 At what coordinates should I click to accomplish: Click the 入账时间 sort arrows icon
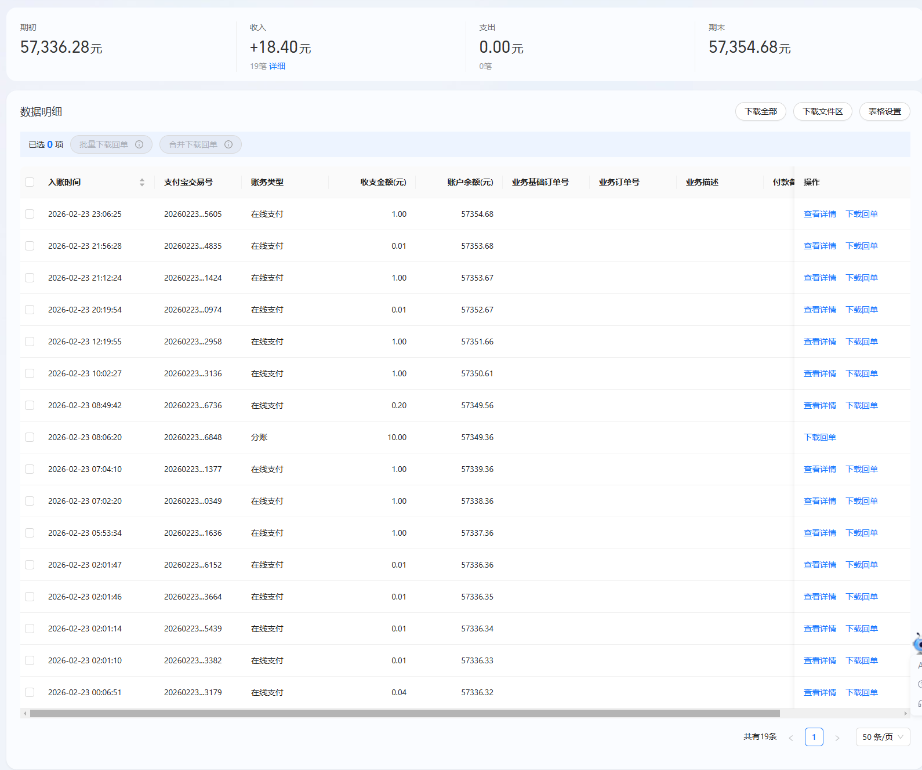pos(142,182)
